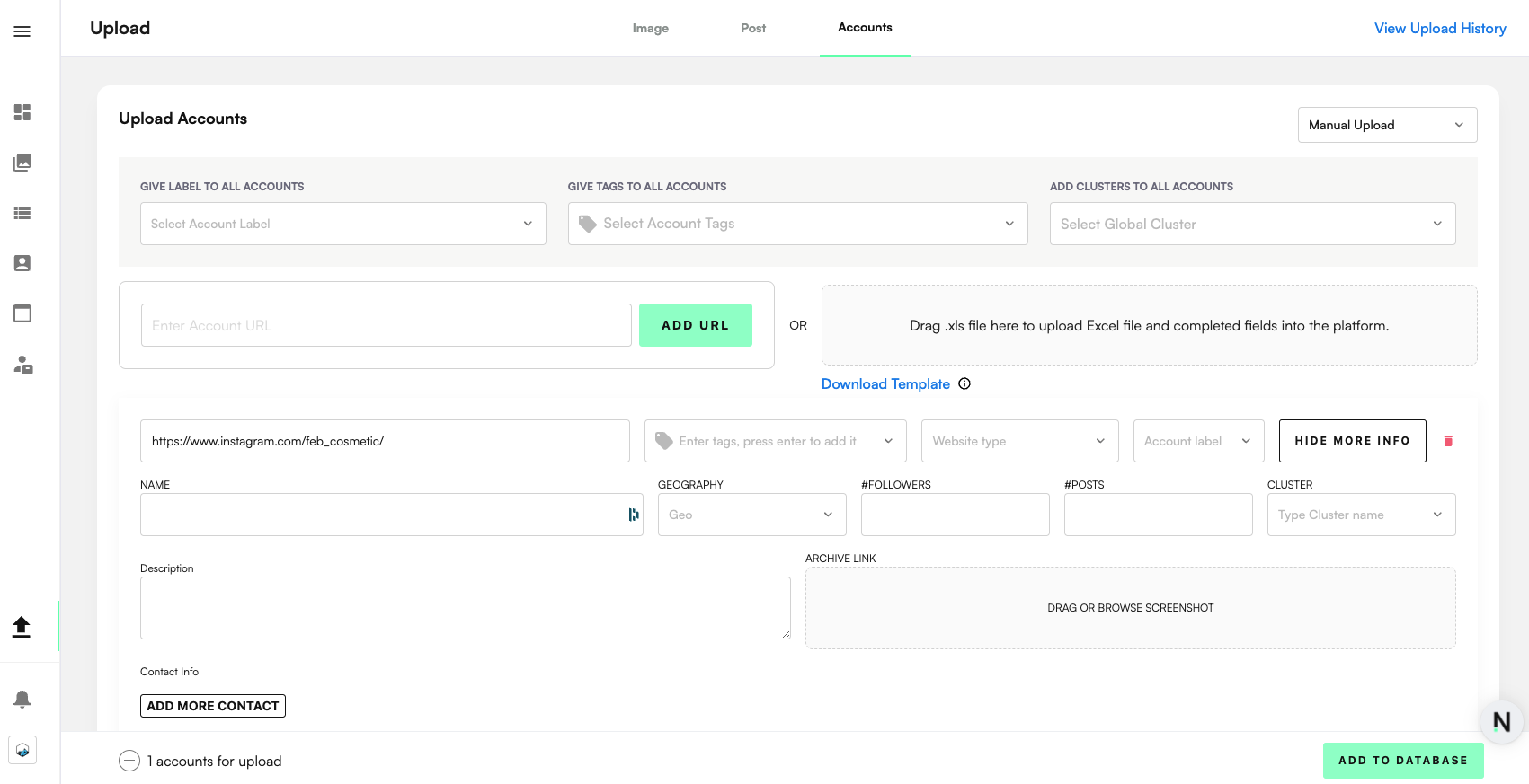Click the Download Template info icon
The width and height of the screenshot is (1529, 784).
(965, 383)
